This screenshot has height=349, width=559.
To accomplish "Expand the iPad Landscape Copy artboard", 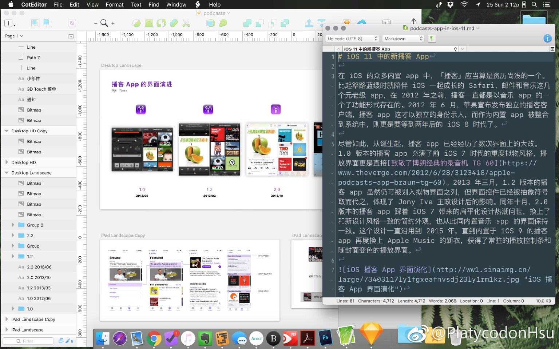I will click(x=7, y=319).
